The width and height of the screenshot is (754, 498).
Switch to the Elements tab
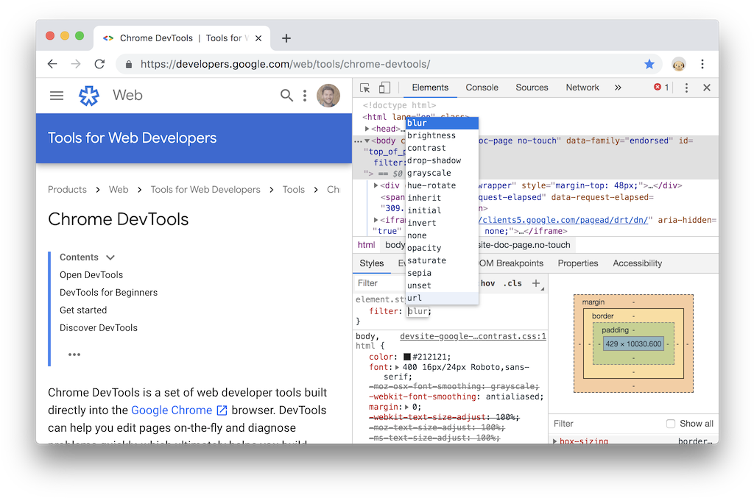coord(430,88)
